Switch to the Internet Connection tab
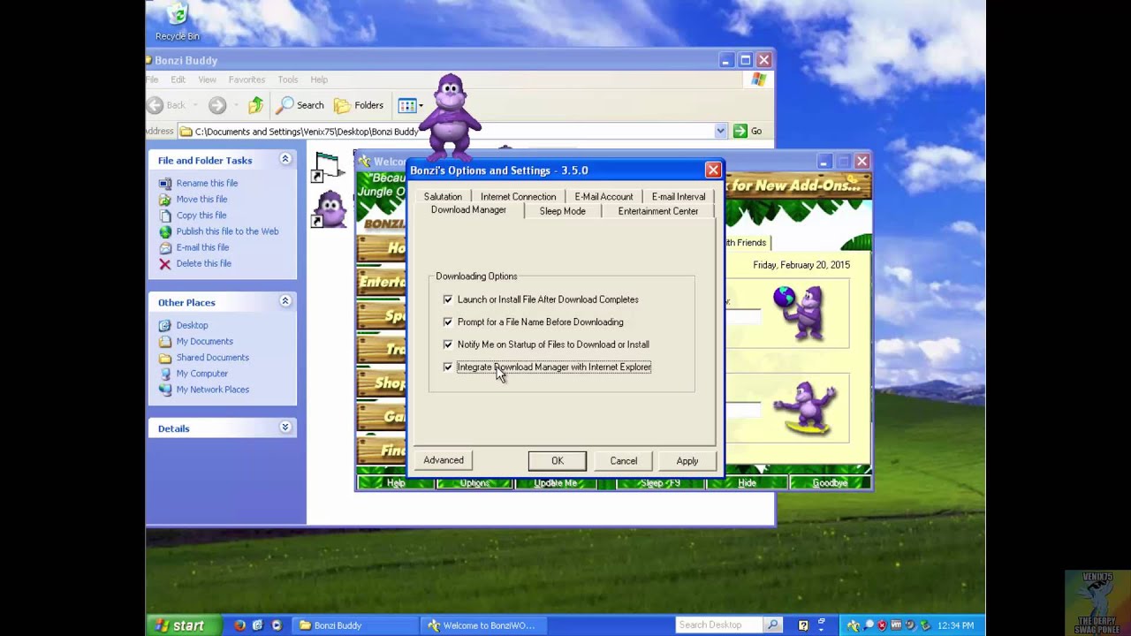The image size is (1131, 636). tap(518, 196)
